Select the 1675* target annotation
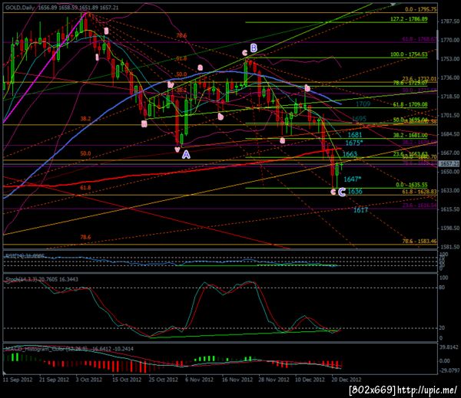 point(354,143)
